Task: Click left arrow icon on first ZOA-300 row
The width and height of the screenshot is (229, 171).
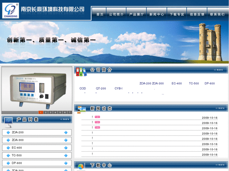Action: click(8, 140)
